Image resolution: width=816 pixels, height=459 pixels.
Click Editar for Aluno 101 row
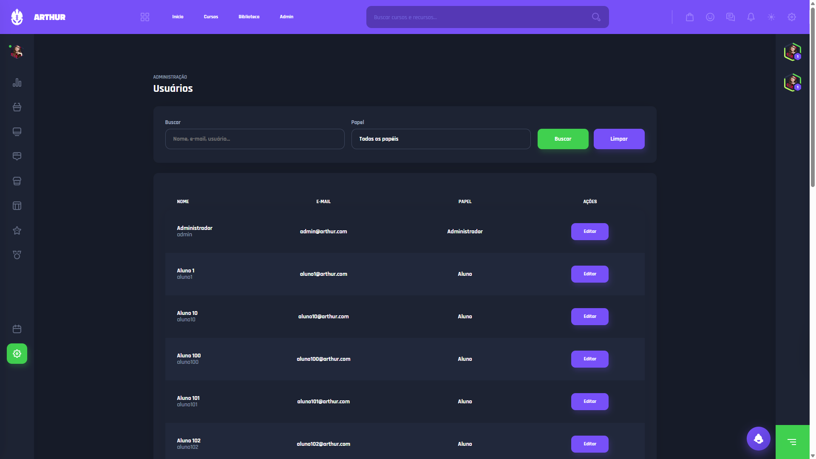tap(590, 402)
